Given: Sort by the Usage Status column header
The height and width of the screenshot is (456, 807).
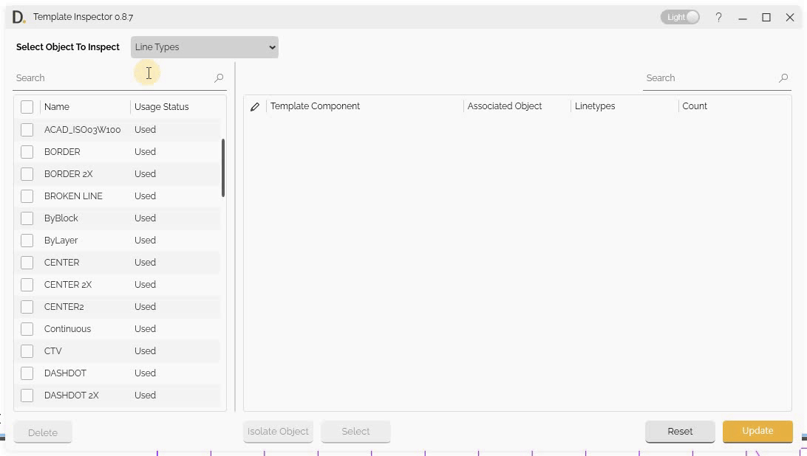Looking at the screenshot, I should coord(161,106).
